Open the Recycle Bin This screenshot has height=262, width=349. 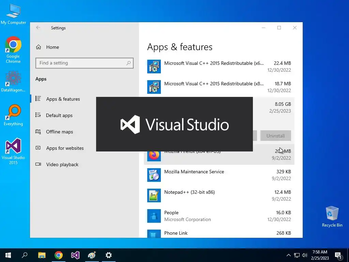coord(332,217)
